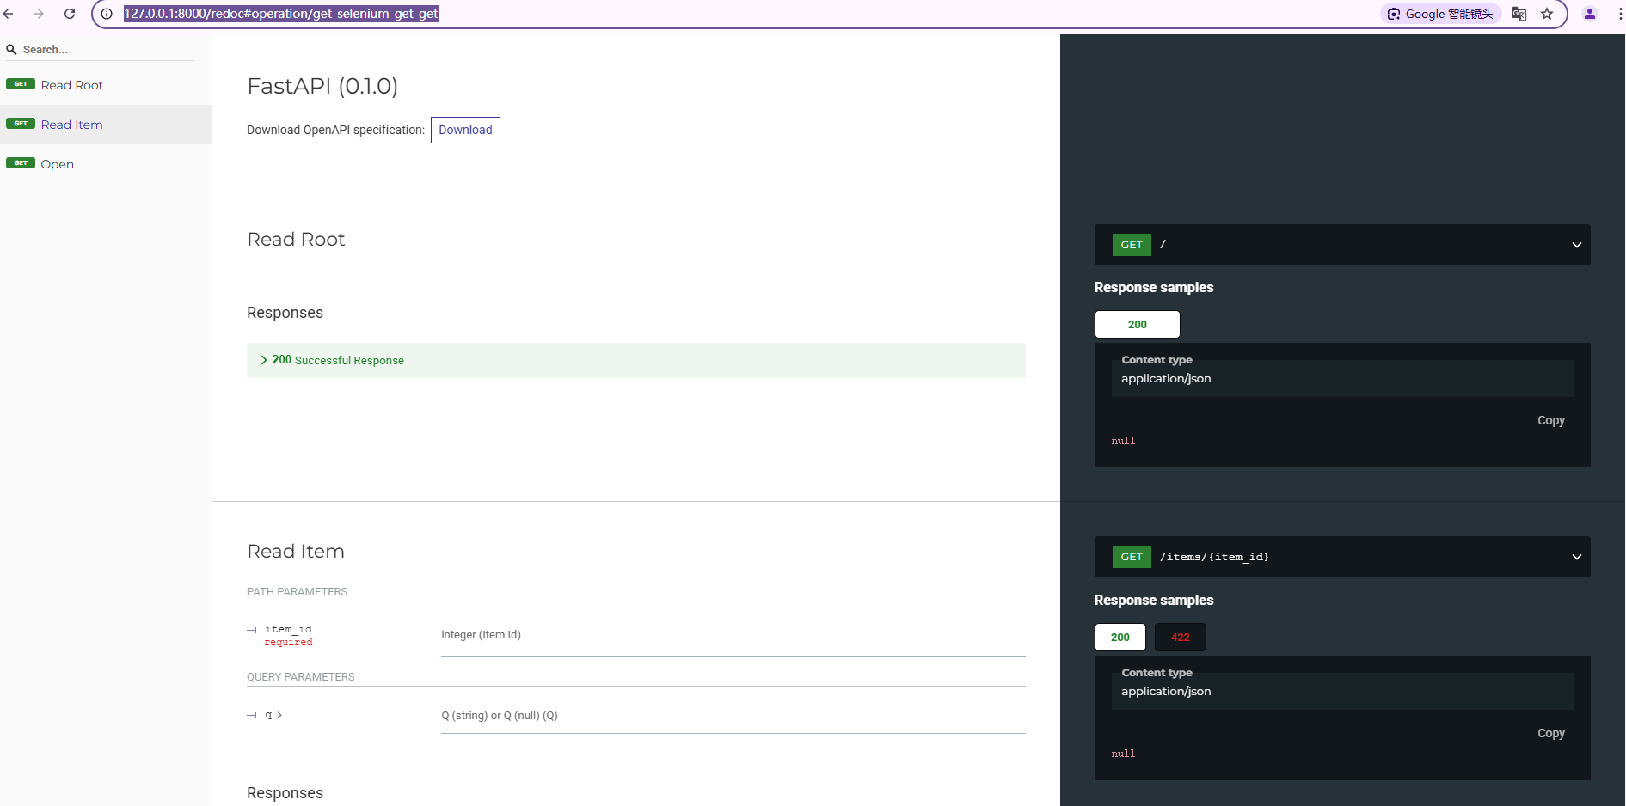The image size is (1626, 806).
Task: Open the browser profile avatar icon
Action: point(1590,14)
